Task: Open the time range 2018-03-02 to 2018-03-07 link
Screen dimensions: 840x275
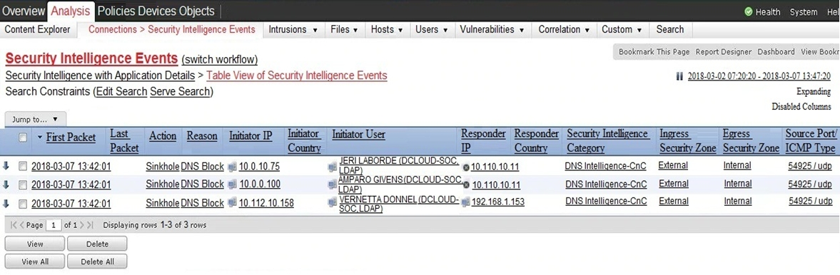Action: [x=759, y=76]
